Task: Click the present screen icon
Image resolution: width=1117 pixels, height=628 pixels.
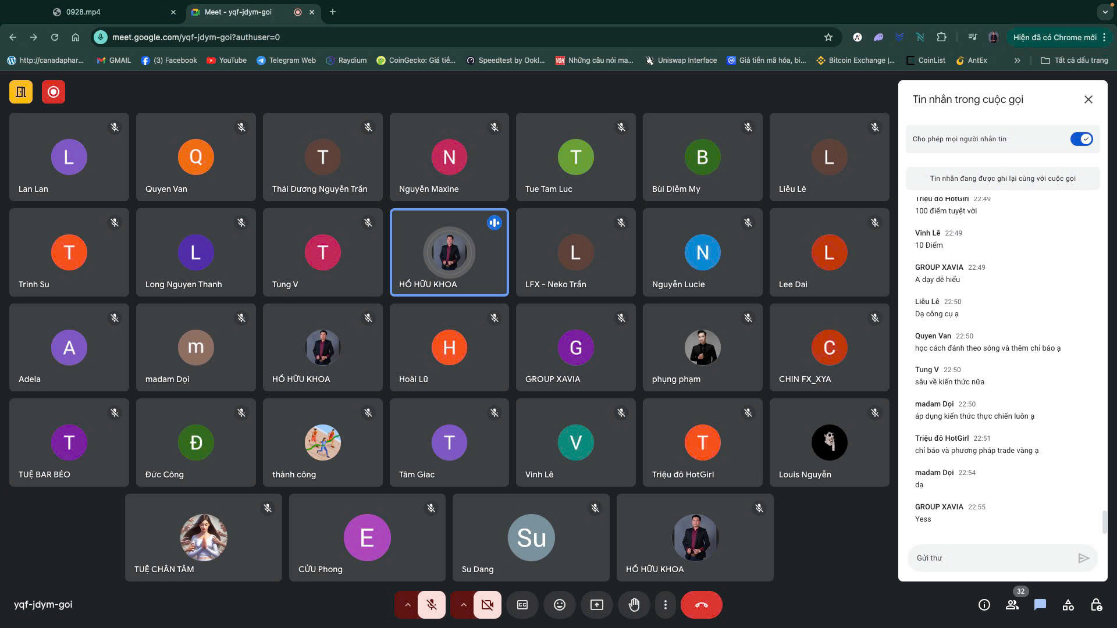Action: click(596, 605)
